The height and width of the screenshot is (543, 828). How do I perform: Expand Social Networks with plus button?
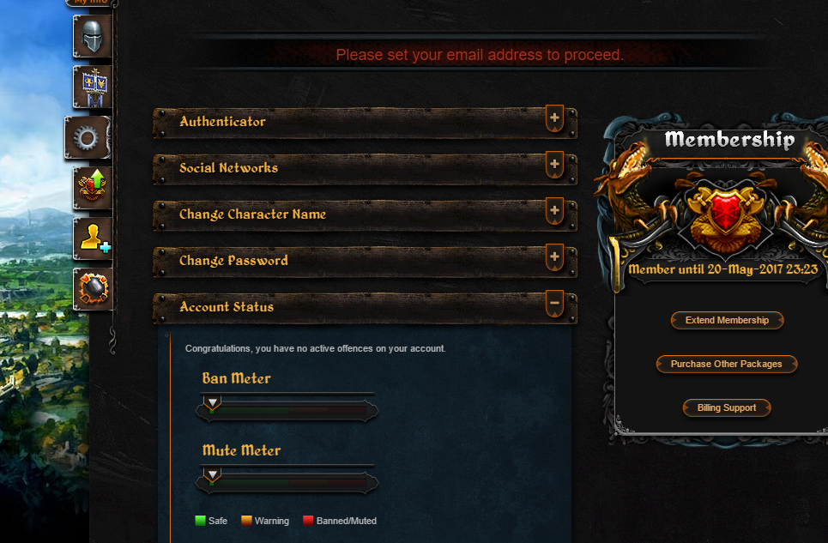coord(554,165)
